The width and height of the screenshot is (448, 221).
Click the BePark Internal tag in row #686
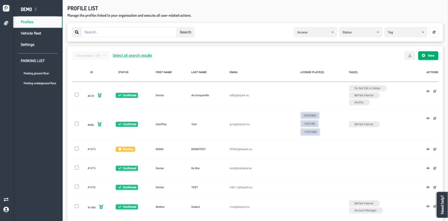pyautogui.click(x=364, y=124)
